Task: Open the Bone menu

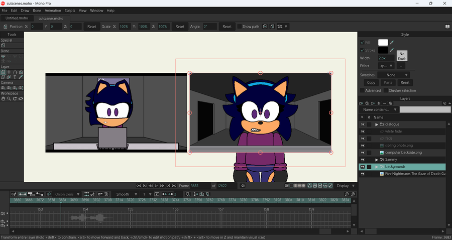Action: point(37,11)
